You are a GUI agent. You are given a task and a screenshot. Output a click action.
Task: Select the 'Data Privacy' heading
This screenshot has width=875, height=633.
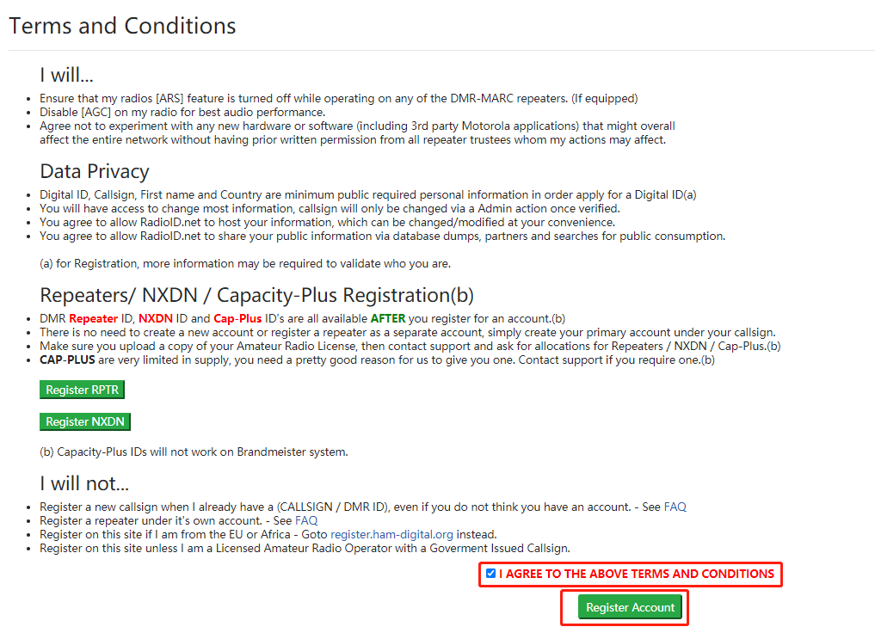(x=95, y=171)
